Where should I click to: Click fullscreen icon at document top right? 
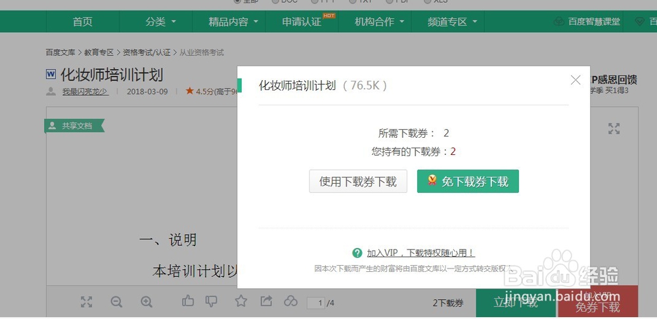pos(614,129)
